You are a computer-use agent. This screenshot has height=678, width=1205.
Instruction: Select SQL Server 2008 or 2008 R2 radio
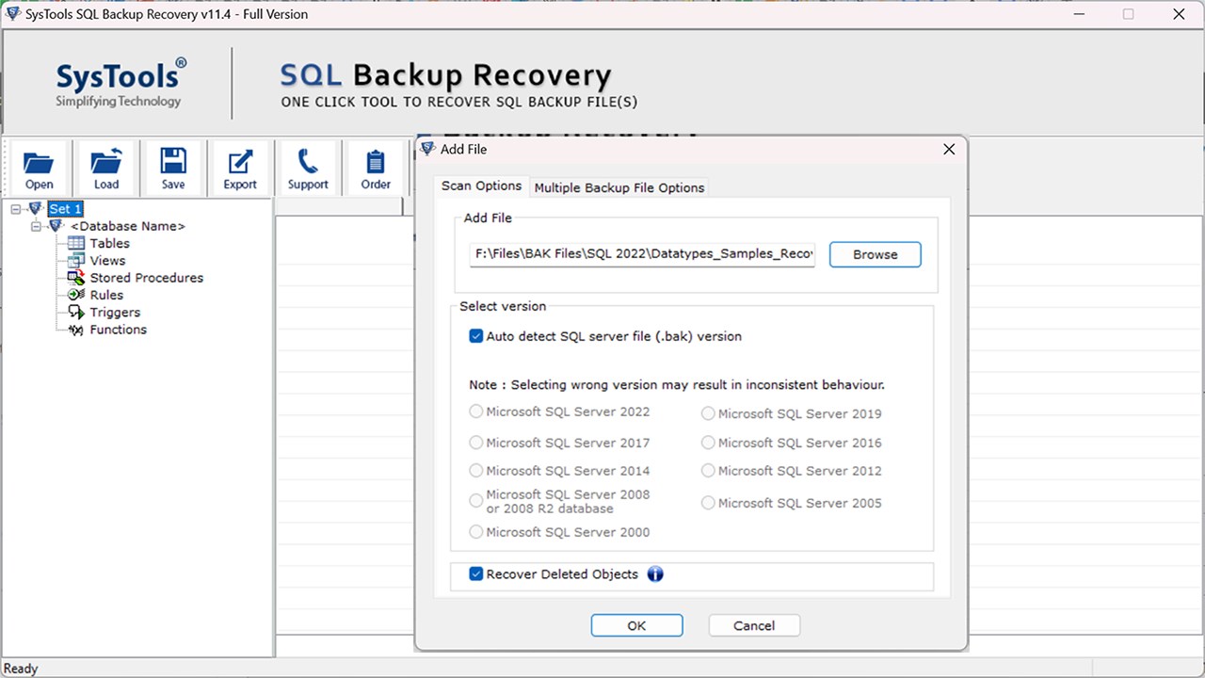(476, 501)
